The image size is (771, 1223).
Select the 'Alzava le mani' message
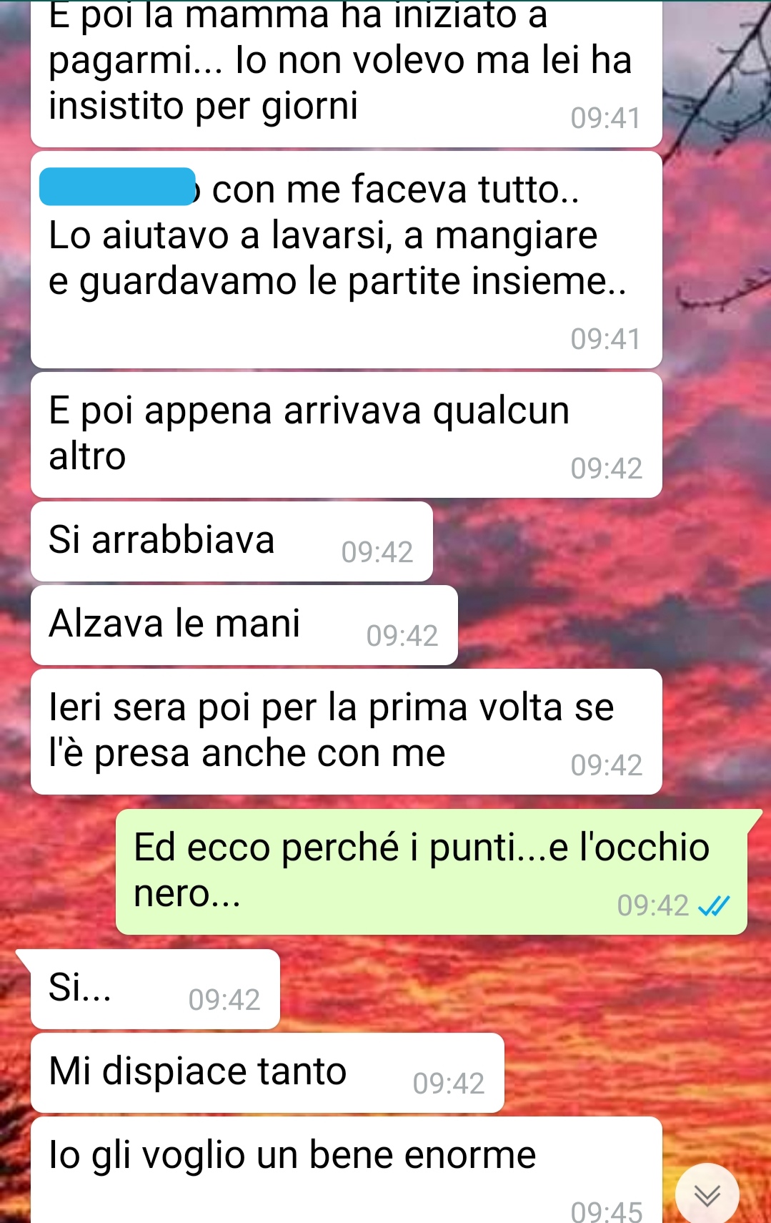244,625
